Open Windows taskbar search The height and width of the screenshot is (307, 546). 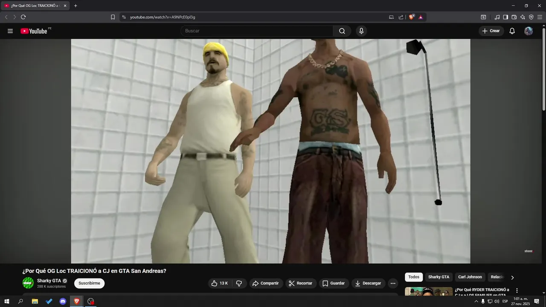(x=20, y=301)
